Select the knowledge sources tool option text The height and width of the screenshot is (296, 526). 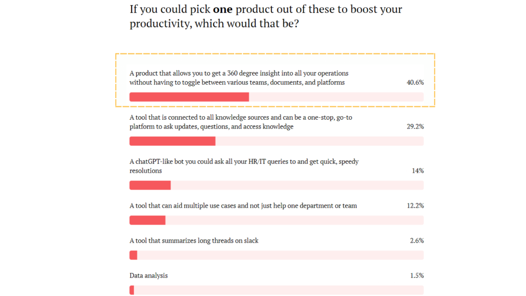(x=241, y=122)
